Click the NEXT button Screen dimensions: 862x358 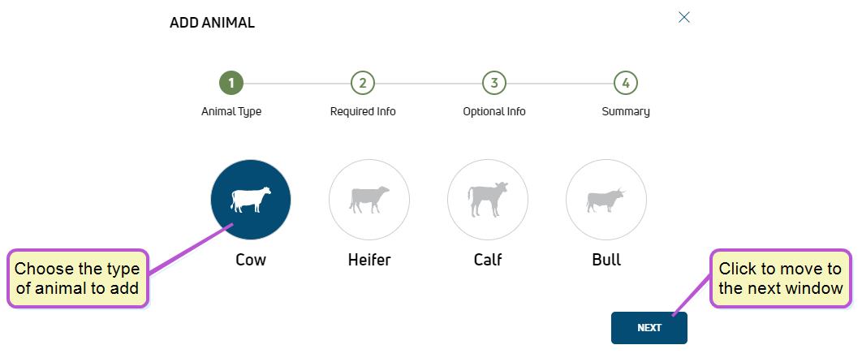click(x=649, y=328)
